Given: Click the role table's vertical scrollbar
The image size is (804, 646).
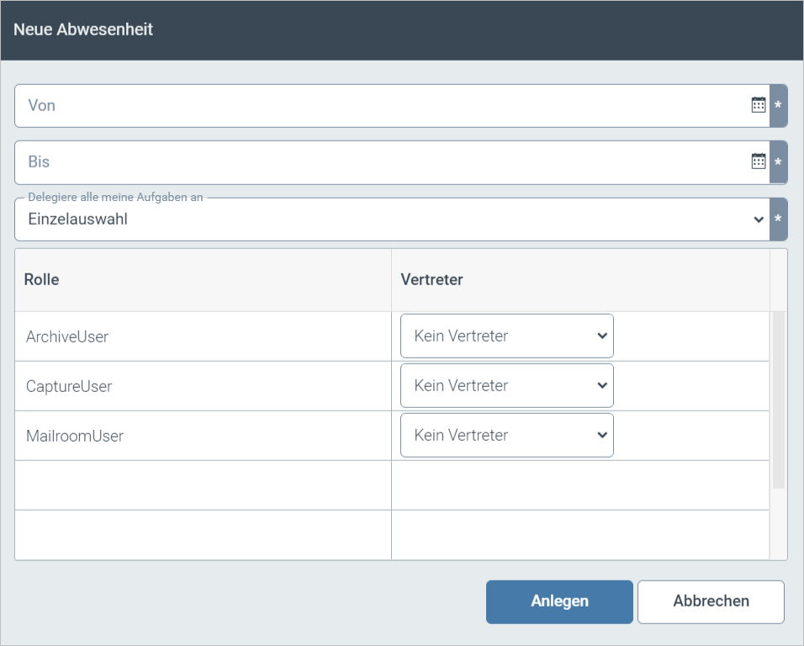Looking at the screenshot, I should [778, 400].
